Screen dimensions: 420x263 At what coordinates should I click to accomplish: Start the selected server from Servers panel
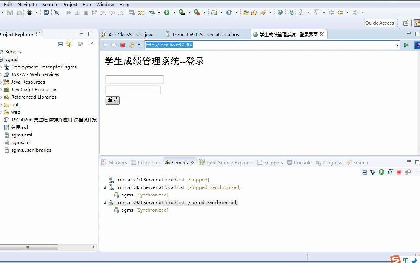pos(382,172)
